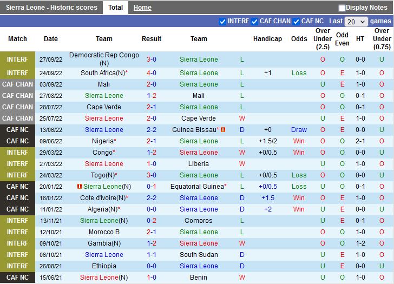Image resolution: width=394 pixels, height=284 pixels.
Task: Click the Benin team name
Action: point(199,277)
